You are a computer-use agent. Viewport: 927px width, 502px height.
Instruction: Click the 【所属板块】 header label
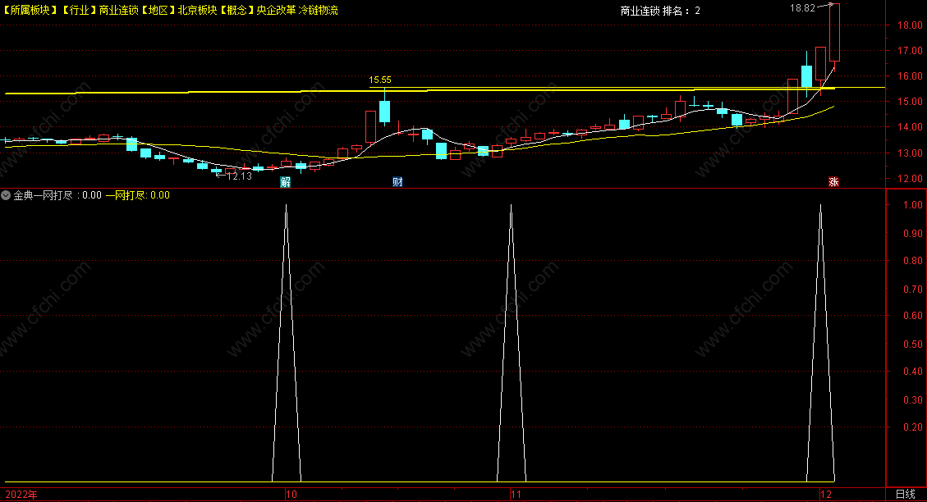click(30, 10)
